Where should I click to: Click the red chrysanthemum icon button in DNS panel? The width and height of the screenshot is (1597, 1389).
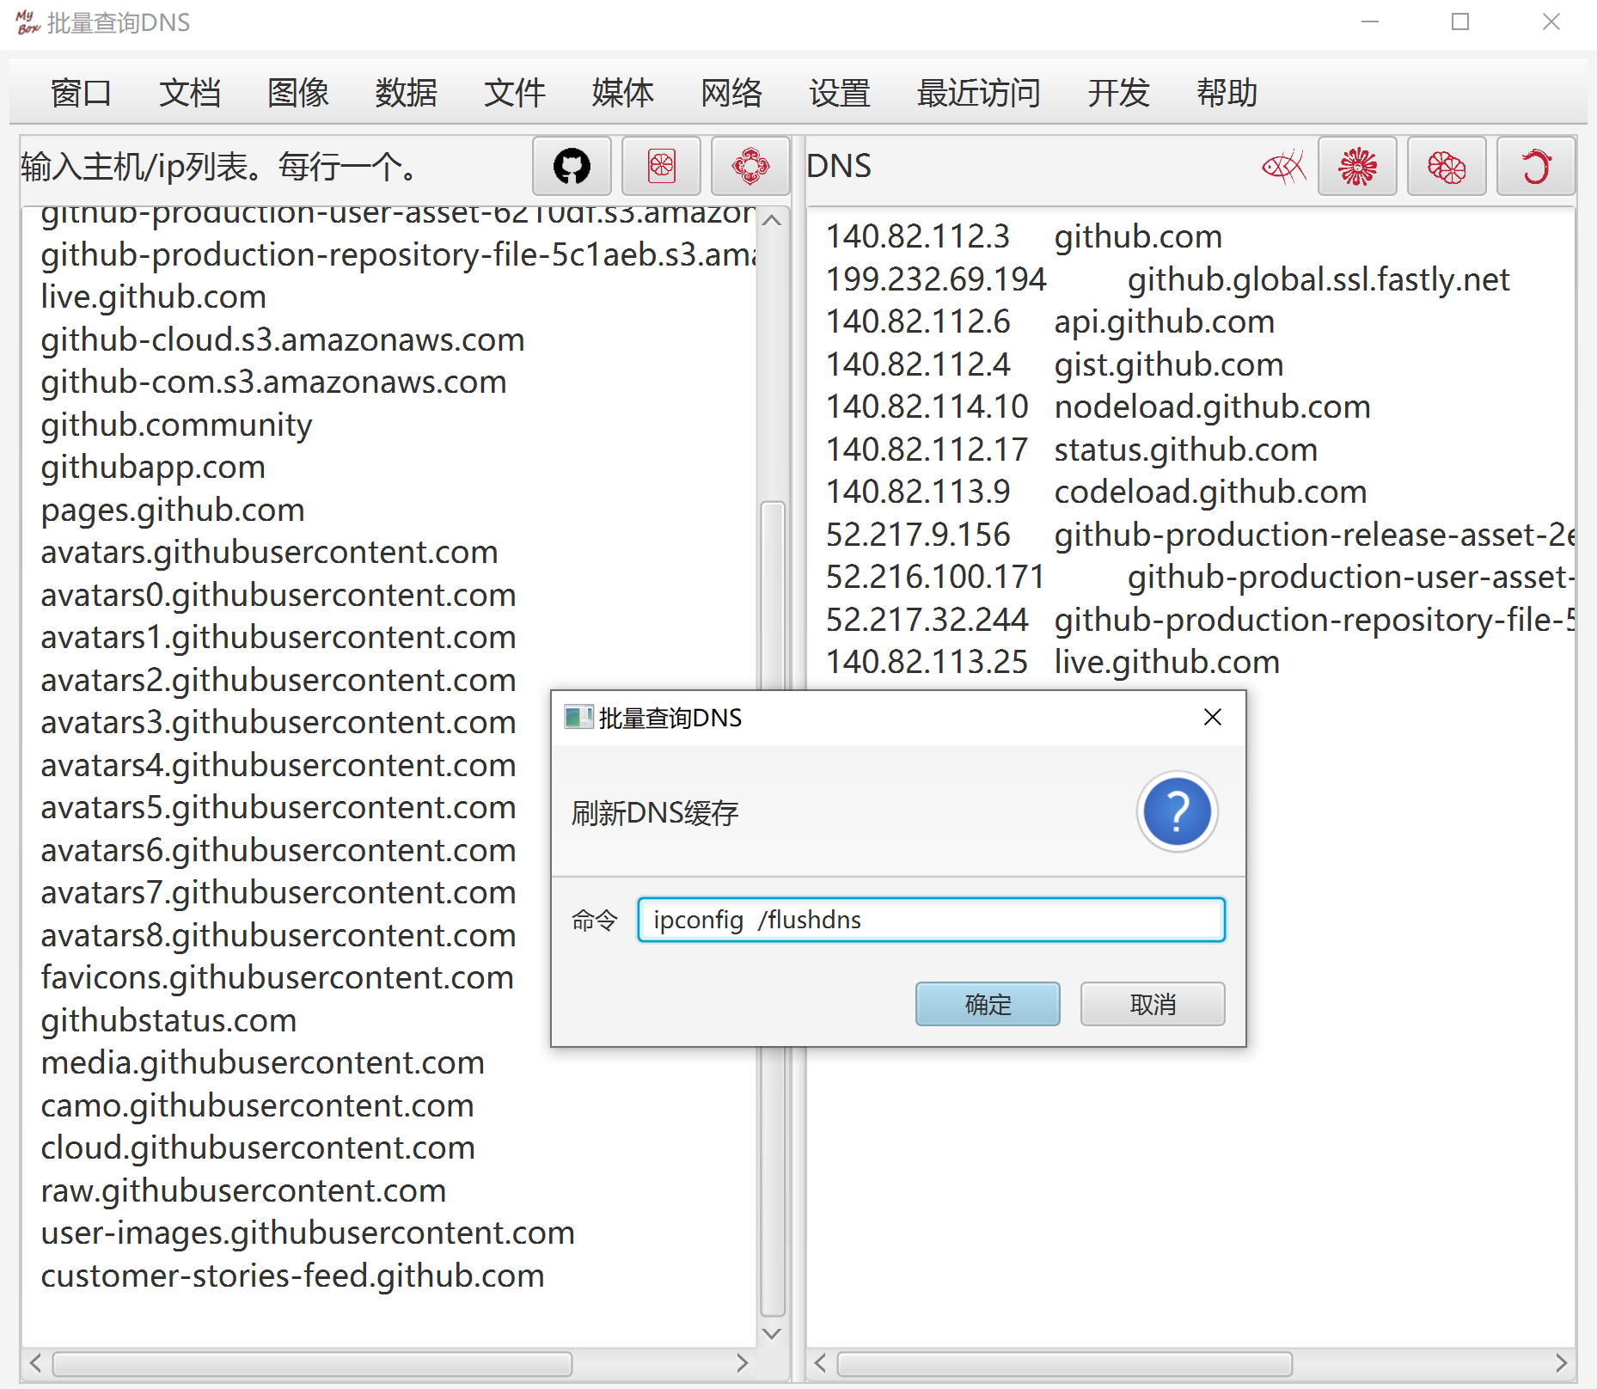[x=1357, y=166]
